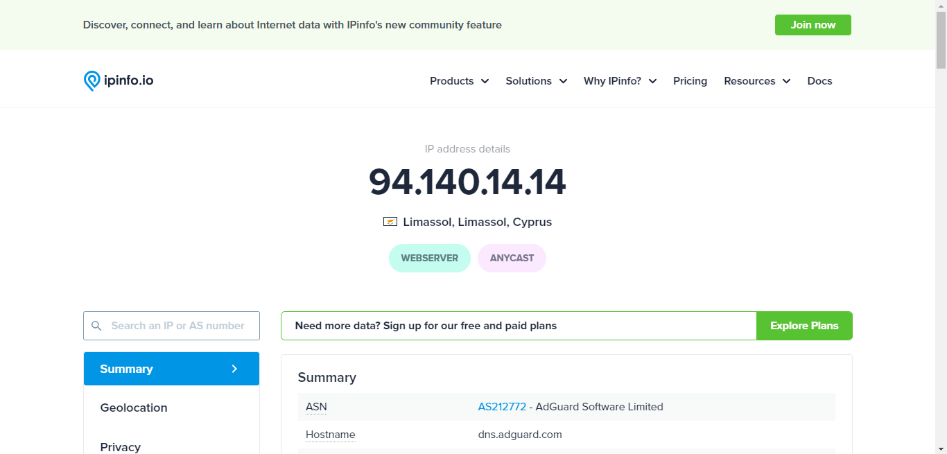The height and width of the screenshot is (454, 947).
Task: Click the magnifier icon in search box
Action: (x=96, y=326)
